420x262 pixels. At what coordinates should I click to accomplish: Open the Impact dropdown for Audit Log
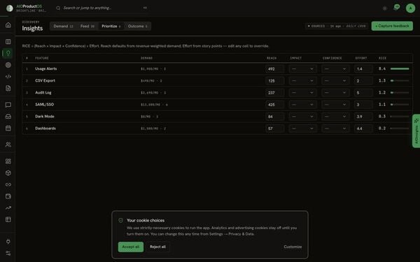(x=302, y=93)
